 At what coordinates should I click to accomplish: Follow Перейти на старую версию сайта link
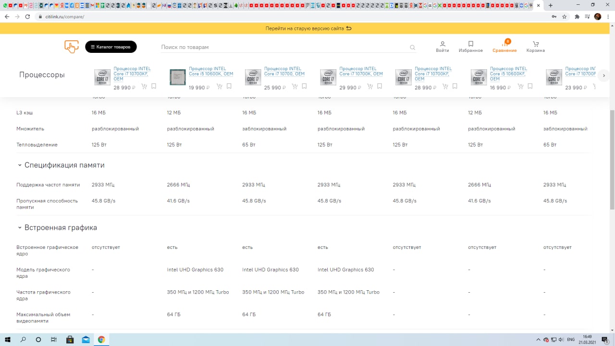click(x=308, y=28)
